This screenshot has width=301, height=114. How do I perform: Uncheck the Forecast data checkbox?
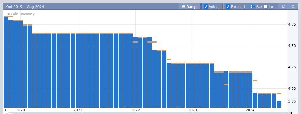click(228, 7)
